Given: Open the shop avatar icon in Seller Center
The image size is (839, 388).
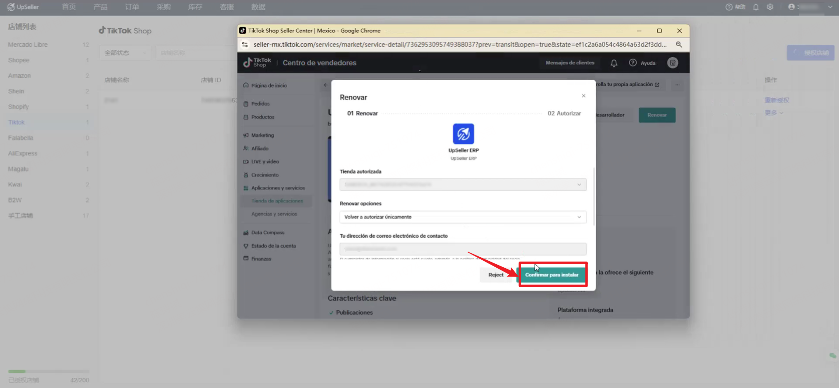Looking at the screenshot, I should coord(673,63).
